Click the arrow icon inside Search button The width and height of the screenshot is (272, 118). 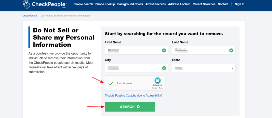click(138, 107)
